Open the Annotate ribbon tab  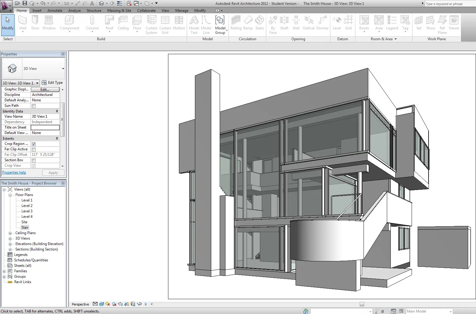coord(55,10)
